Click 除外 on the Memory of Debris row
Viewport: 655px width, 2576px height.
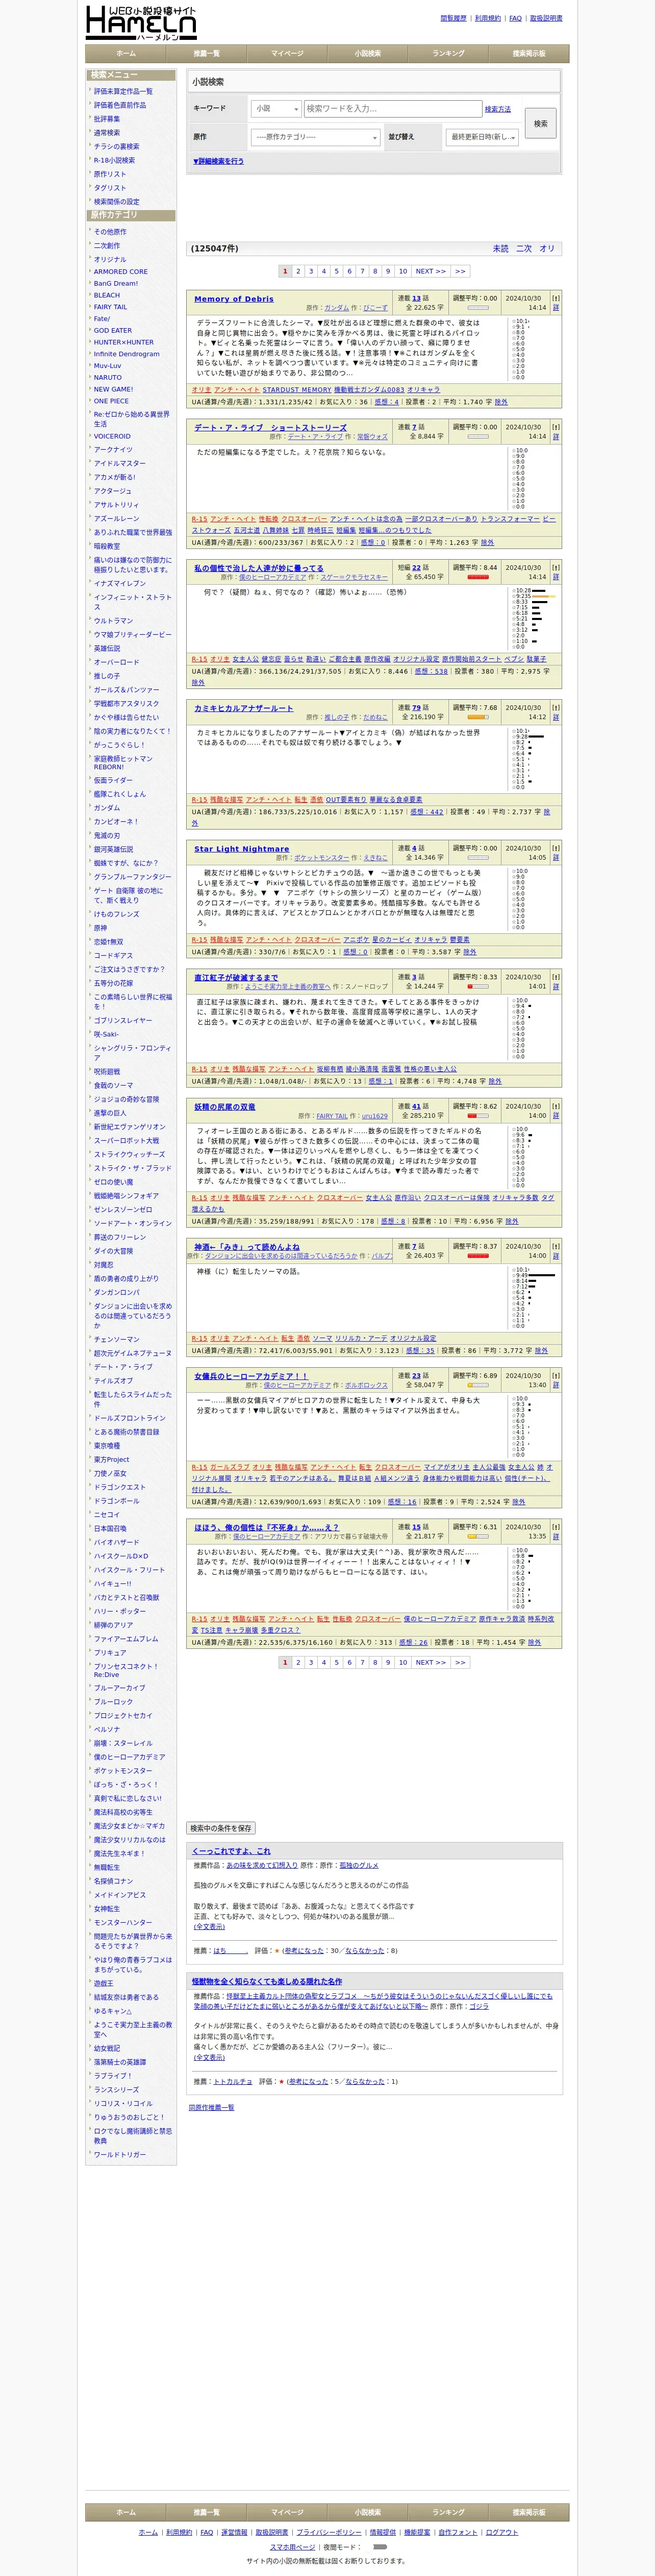pyautogui.click(x=500, y=401)
